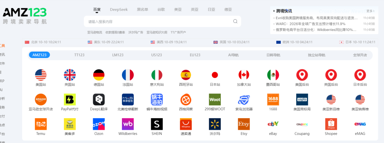Switch to the 全球开店 tab
This screenshot has height=143, width=384.
(360, 55)
